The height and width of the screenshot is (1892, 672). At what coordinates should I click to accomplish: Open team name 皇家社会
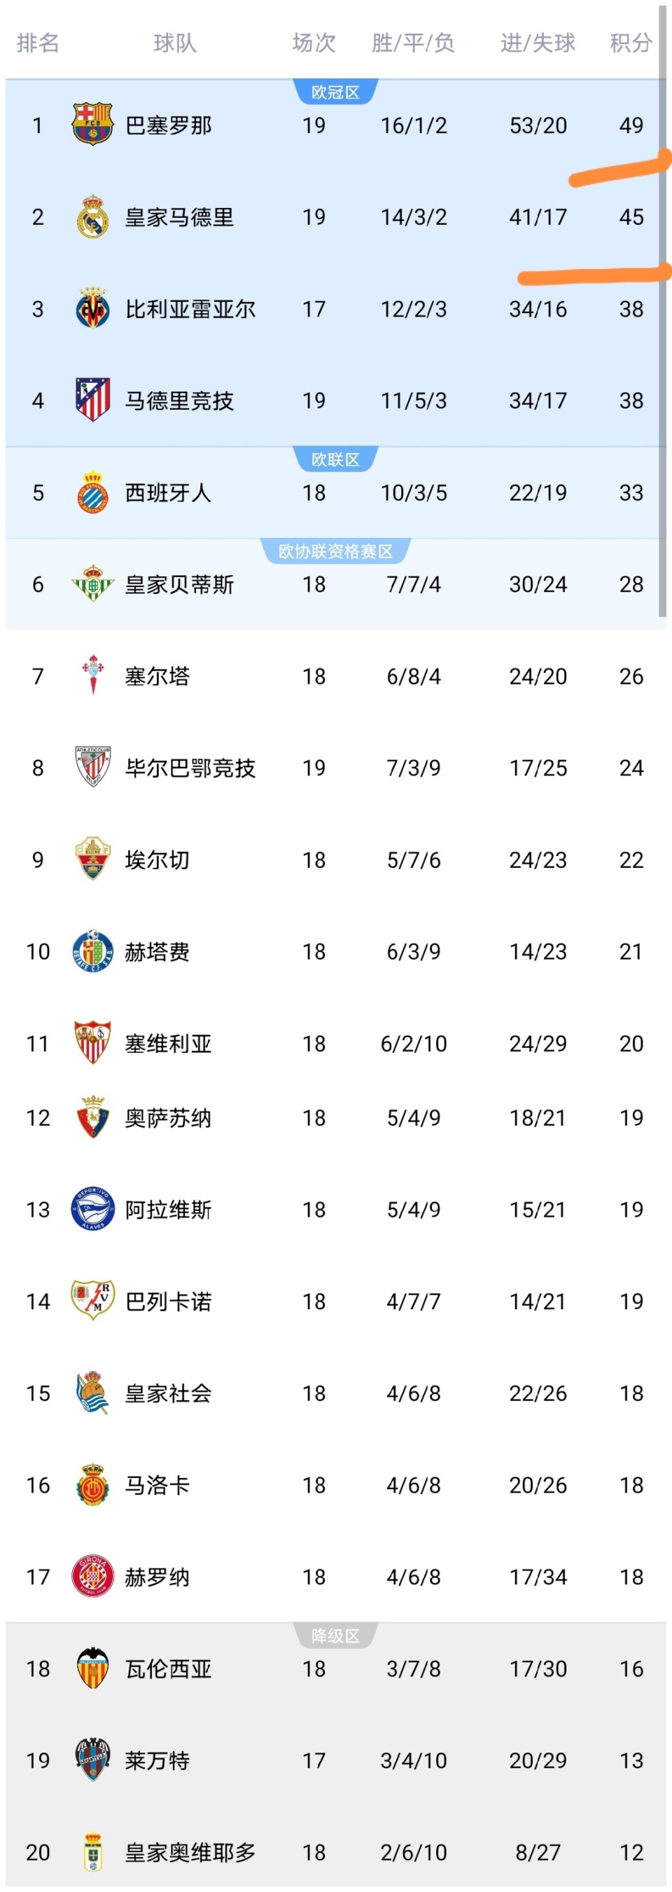click(168, 1393)
